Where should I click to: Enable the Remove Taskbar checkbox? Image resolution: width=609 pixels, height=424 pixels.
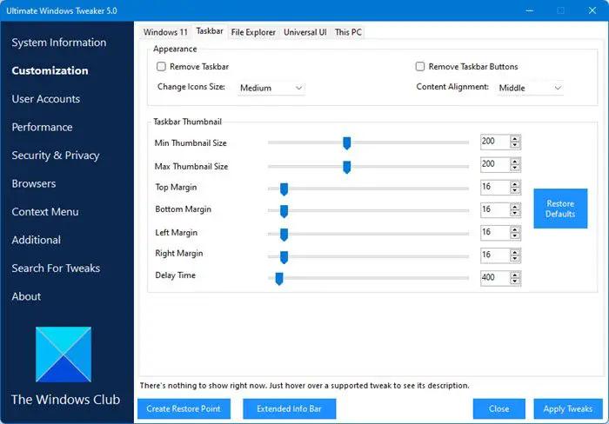click(x=161, y=66)
